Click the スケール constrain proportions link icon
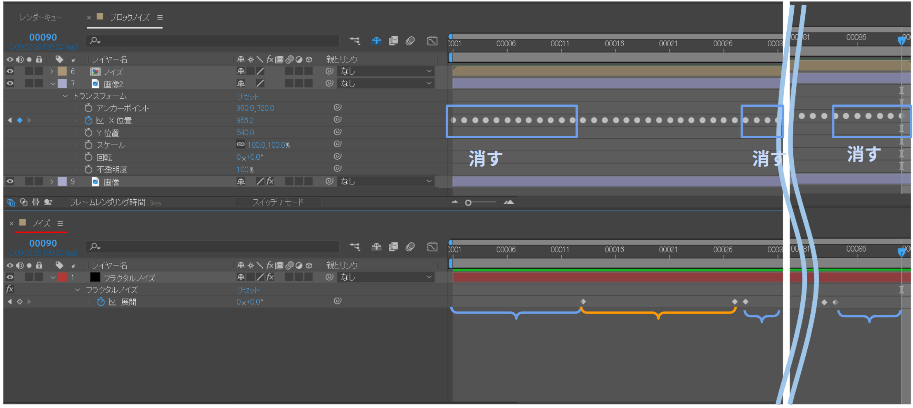The image size is (913, 408). click(x=240, y=144)
